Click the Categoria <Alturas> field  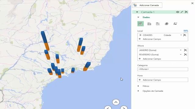163,69
